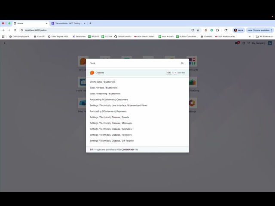Viewport: 275px width, 206px height.
Task: Open the Odoo activities clock icon
Action: pyautogui.click(x=244, y=43)
